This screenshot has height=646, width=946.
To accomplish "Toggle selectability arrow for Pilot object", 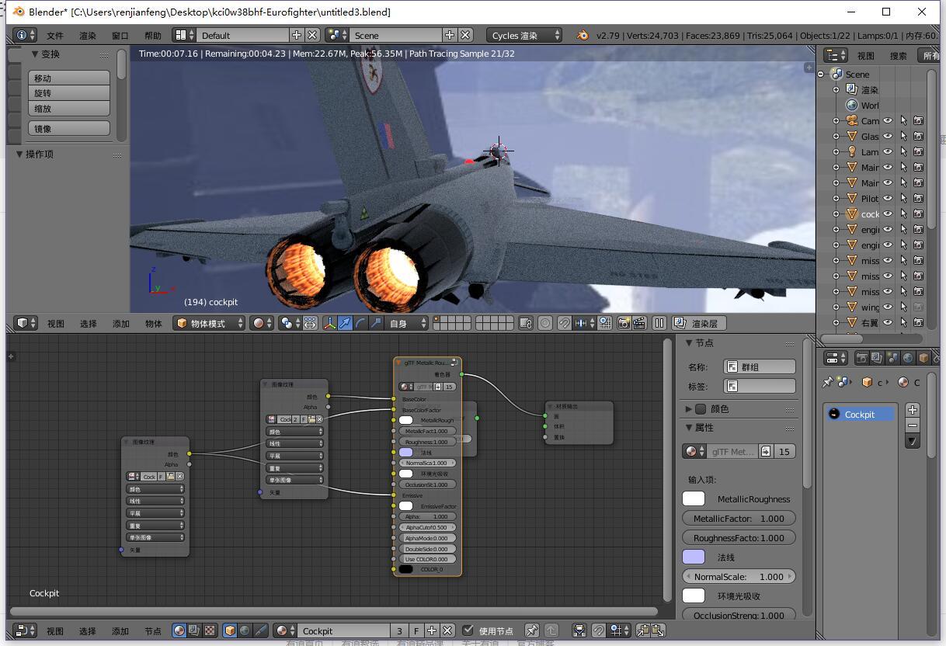I will (903, 198).
